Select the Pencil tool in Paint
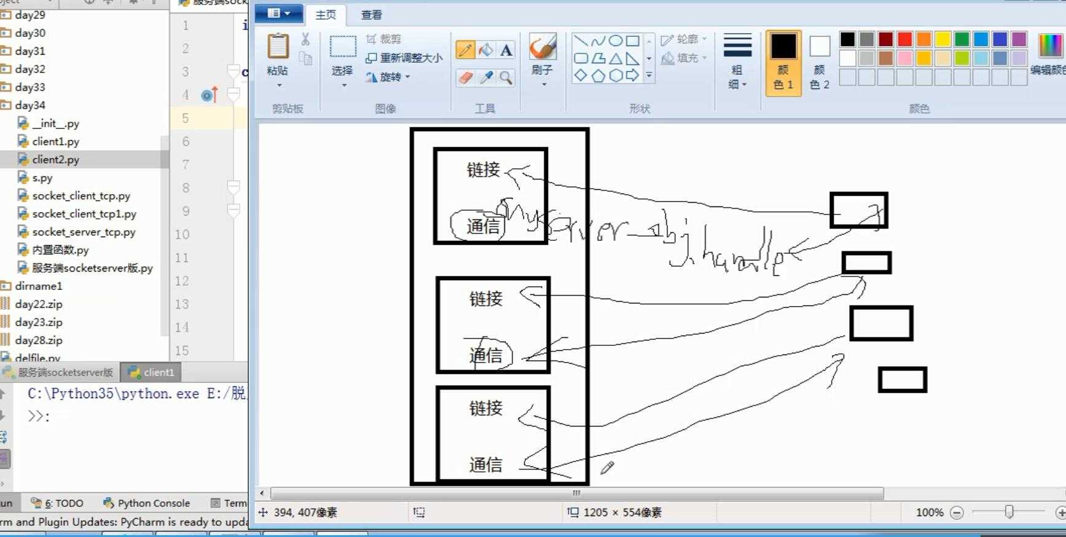Viewport: 1066px width, 537px height. point(465,50)
